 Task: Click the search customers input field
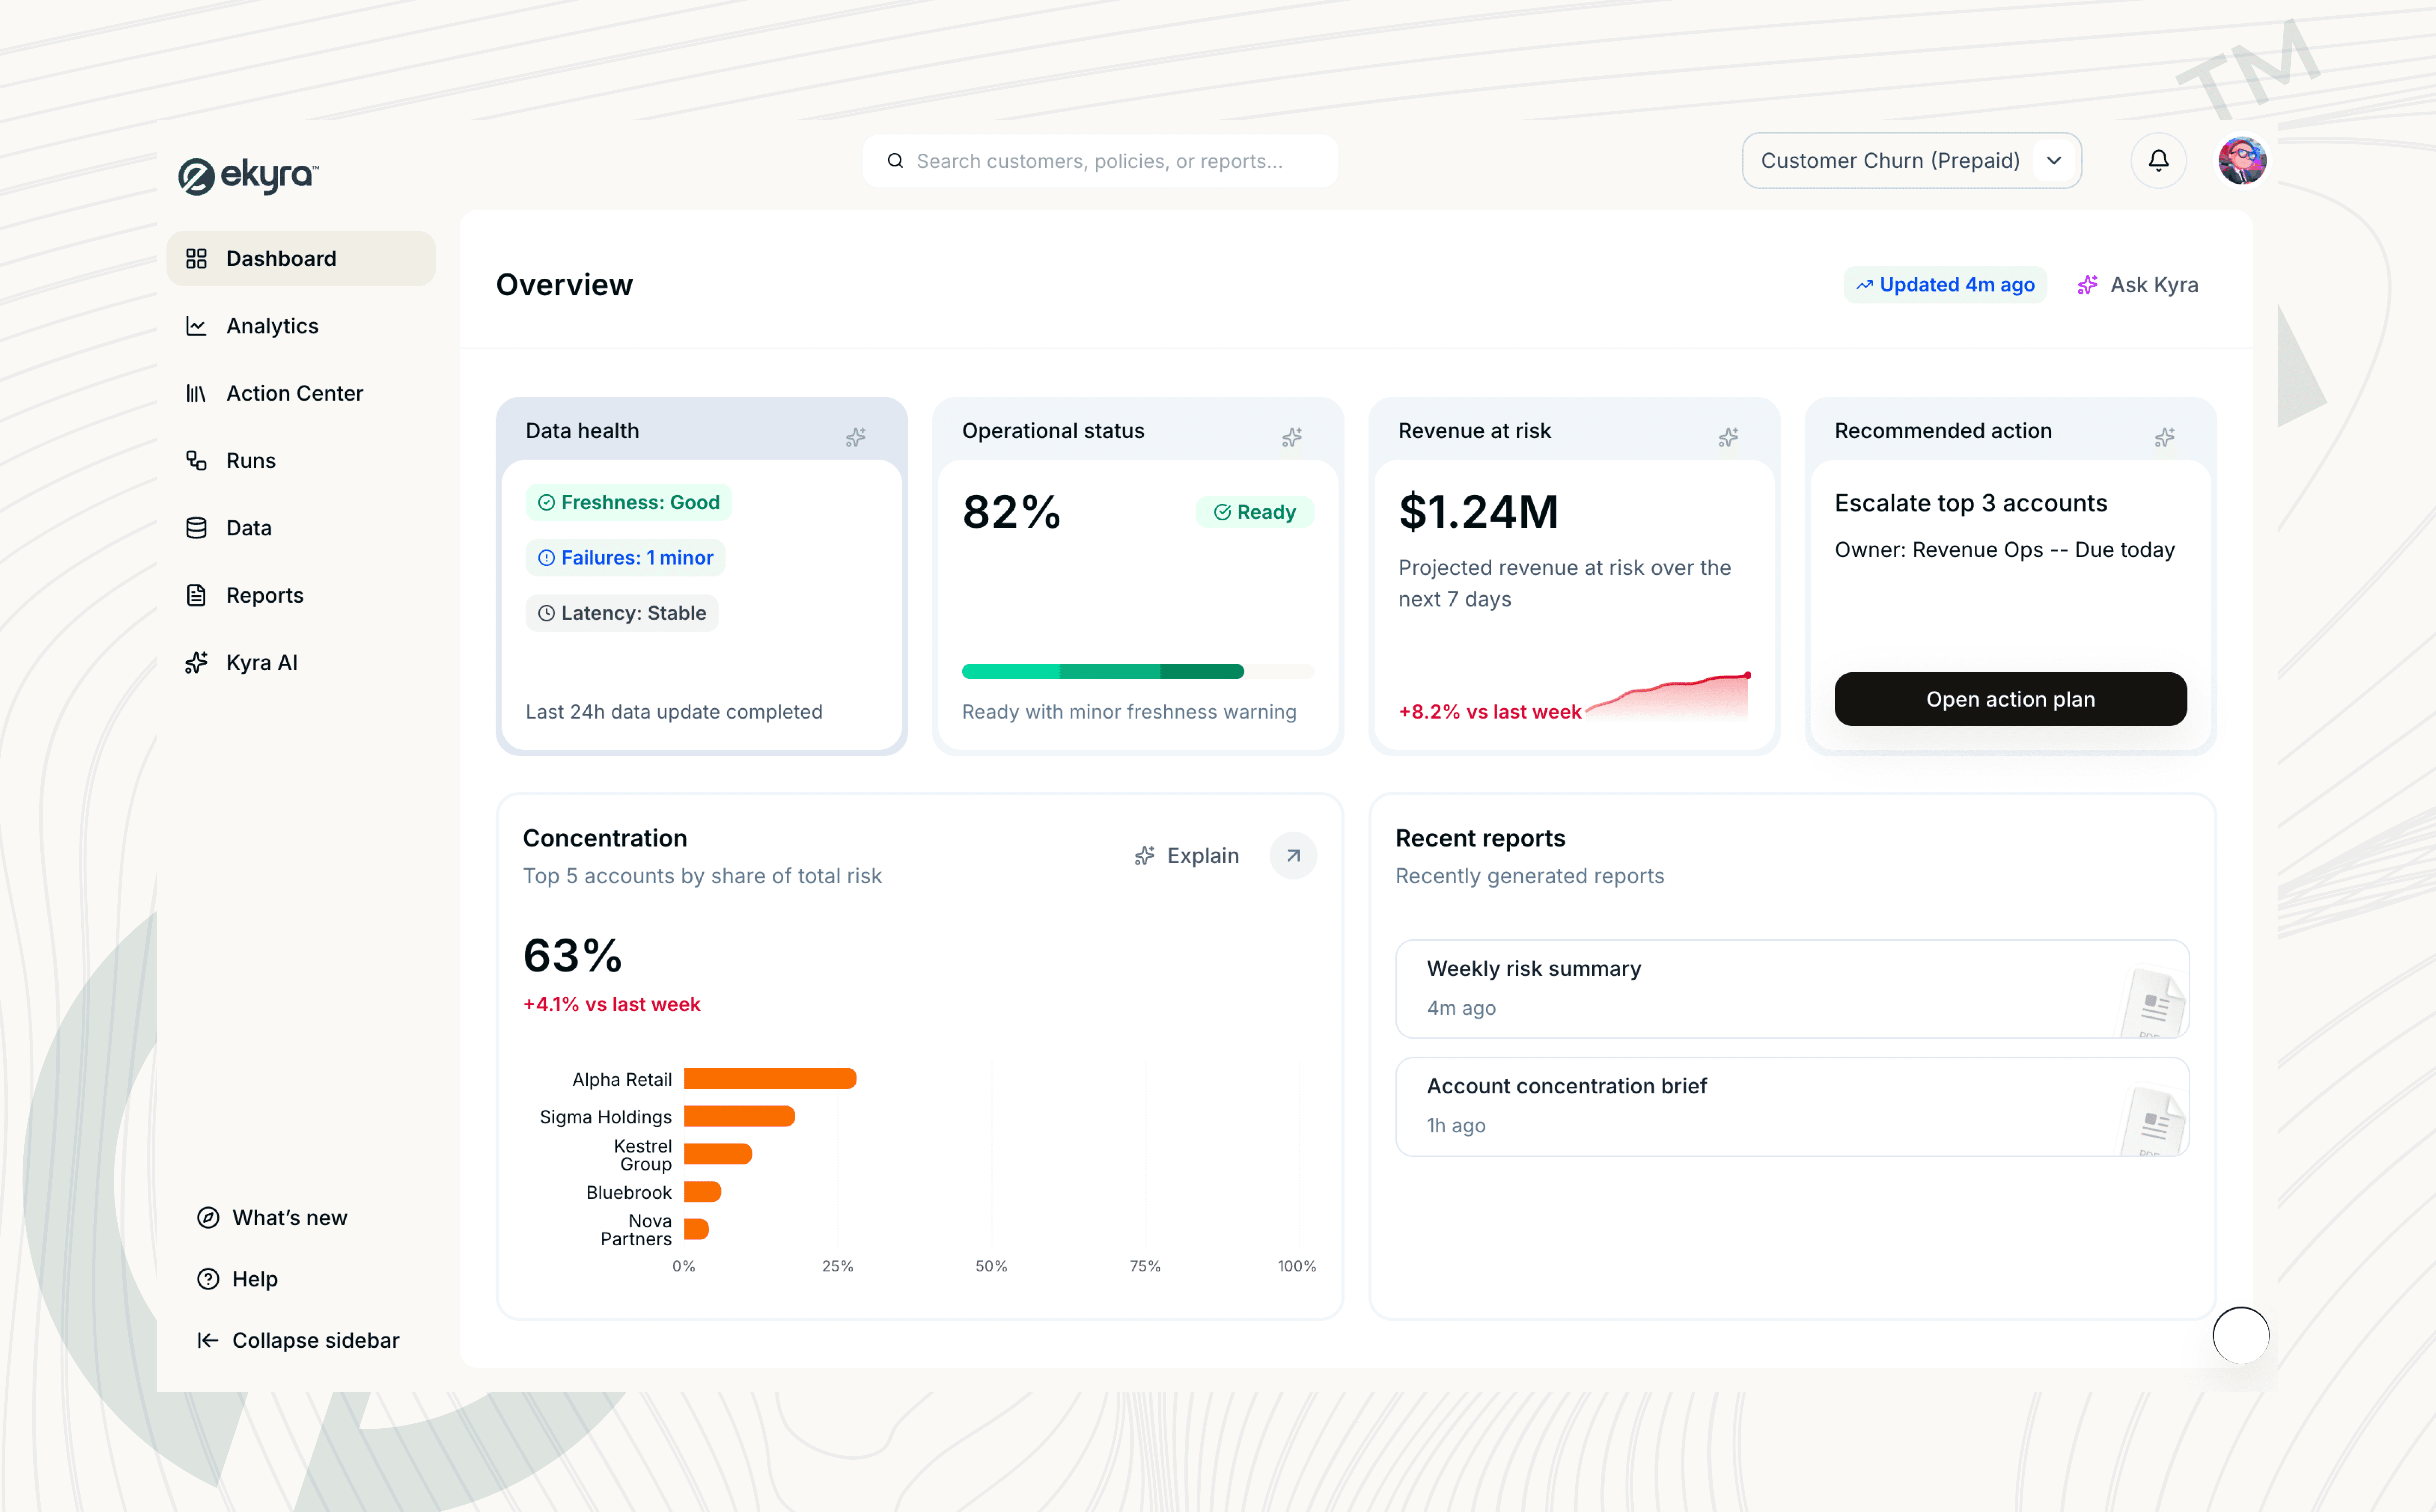[x=1100, y=161]
